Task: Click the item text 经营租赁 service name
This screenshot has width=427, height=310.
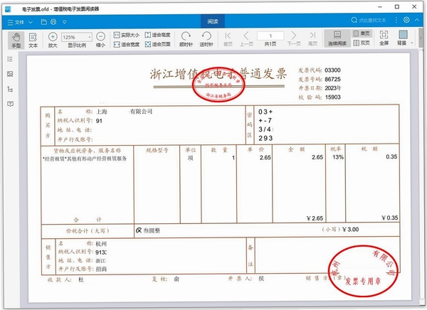Action: pos(85,159)
